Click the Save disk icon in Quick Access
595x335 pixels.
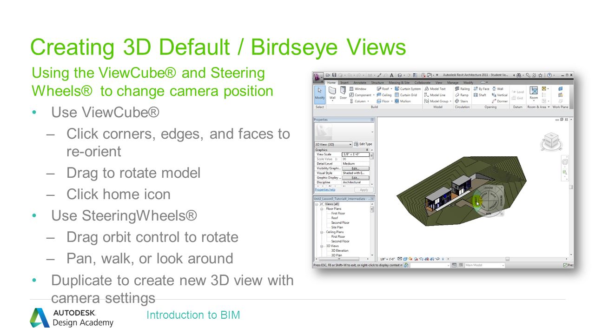(334, 75)
